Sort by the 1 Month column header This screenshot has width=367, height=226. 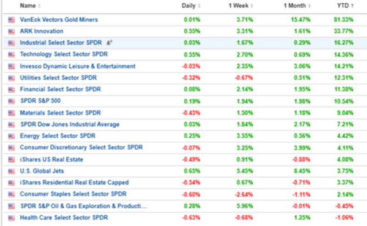(x=295, y=6)
